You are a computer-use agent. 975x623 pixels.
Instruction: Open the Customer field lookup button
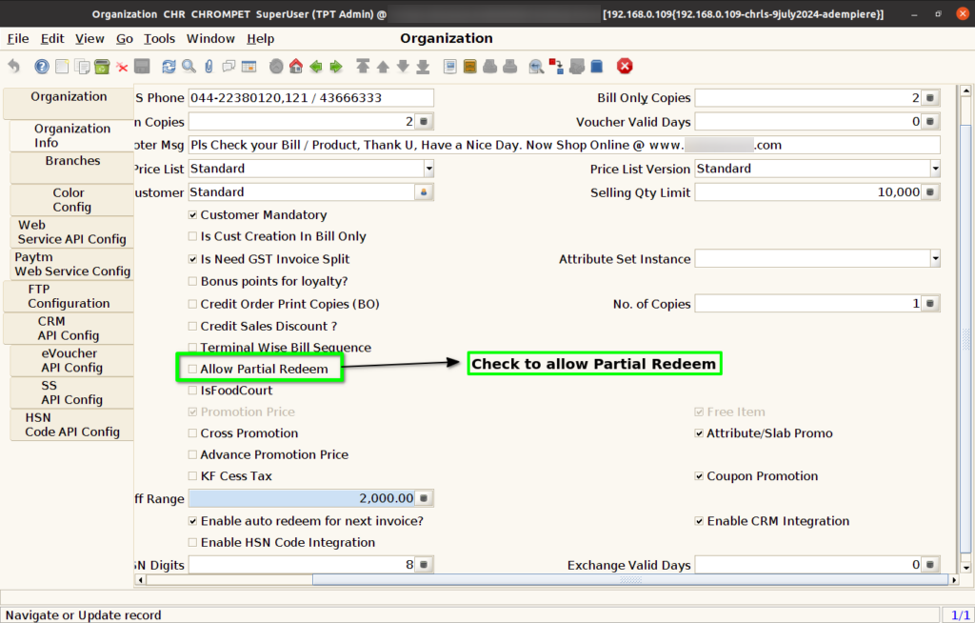coord(424,192)
